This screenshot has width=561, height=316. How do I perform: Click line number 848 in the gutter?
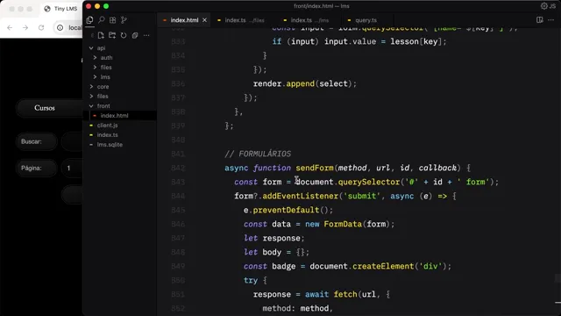click(178, 252)
